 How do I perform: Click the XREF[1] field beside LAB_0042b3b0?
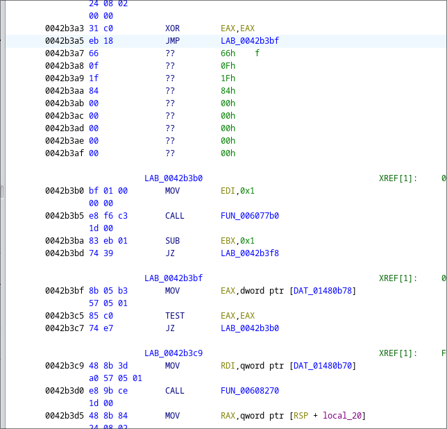pos(398,178)
